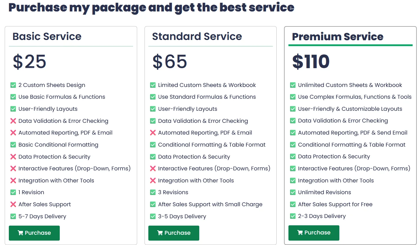Click the $110 premium price
Viewport: 420px width, 245px height.
pyautogui.click(x=311, y=61)
